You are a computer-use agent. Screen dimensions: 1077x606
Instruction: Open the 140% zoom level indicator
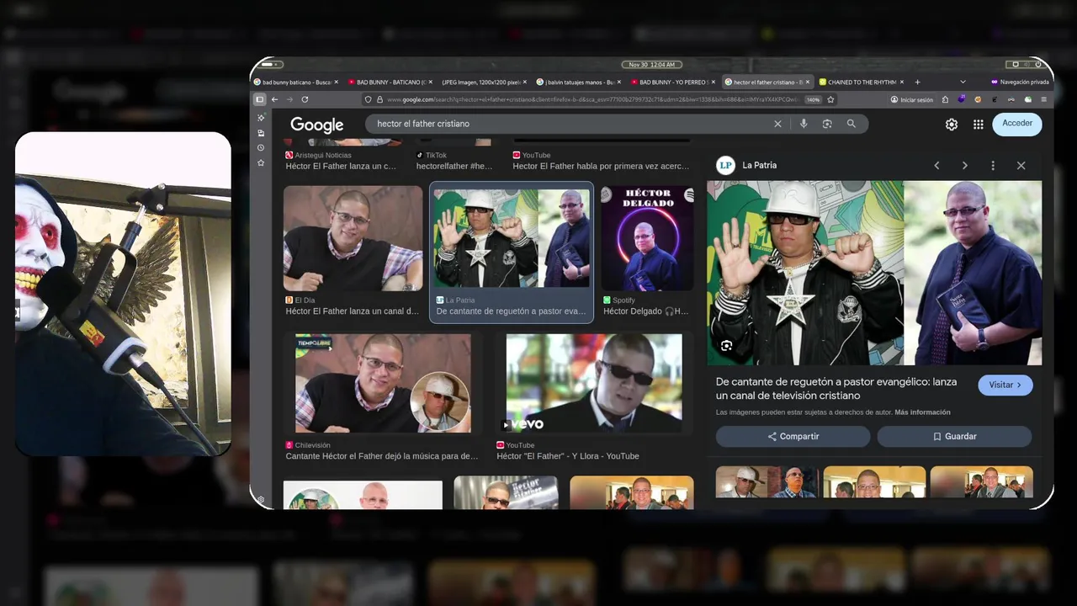pyautogui.click(x=813, y=99)
